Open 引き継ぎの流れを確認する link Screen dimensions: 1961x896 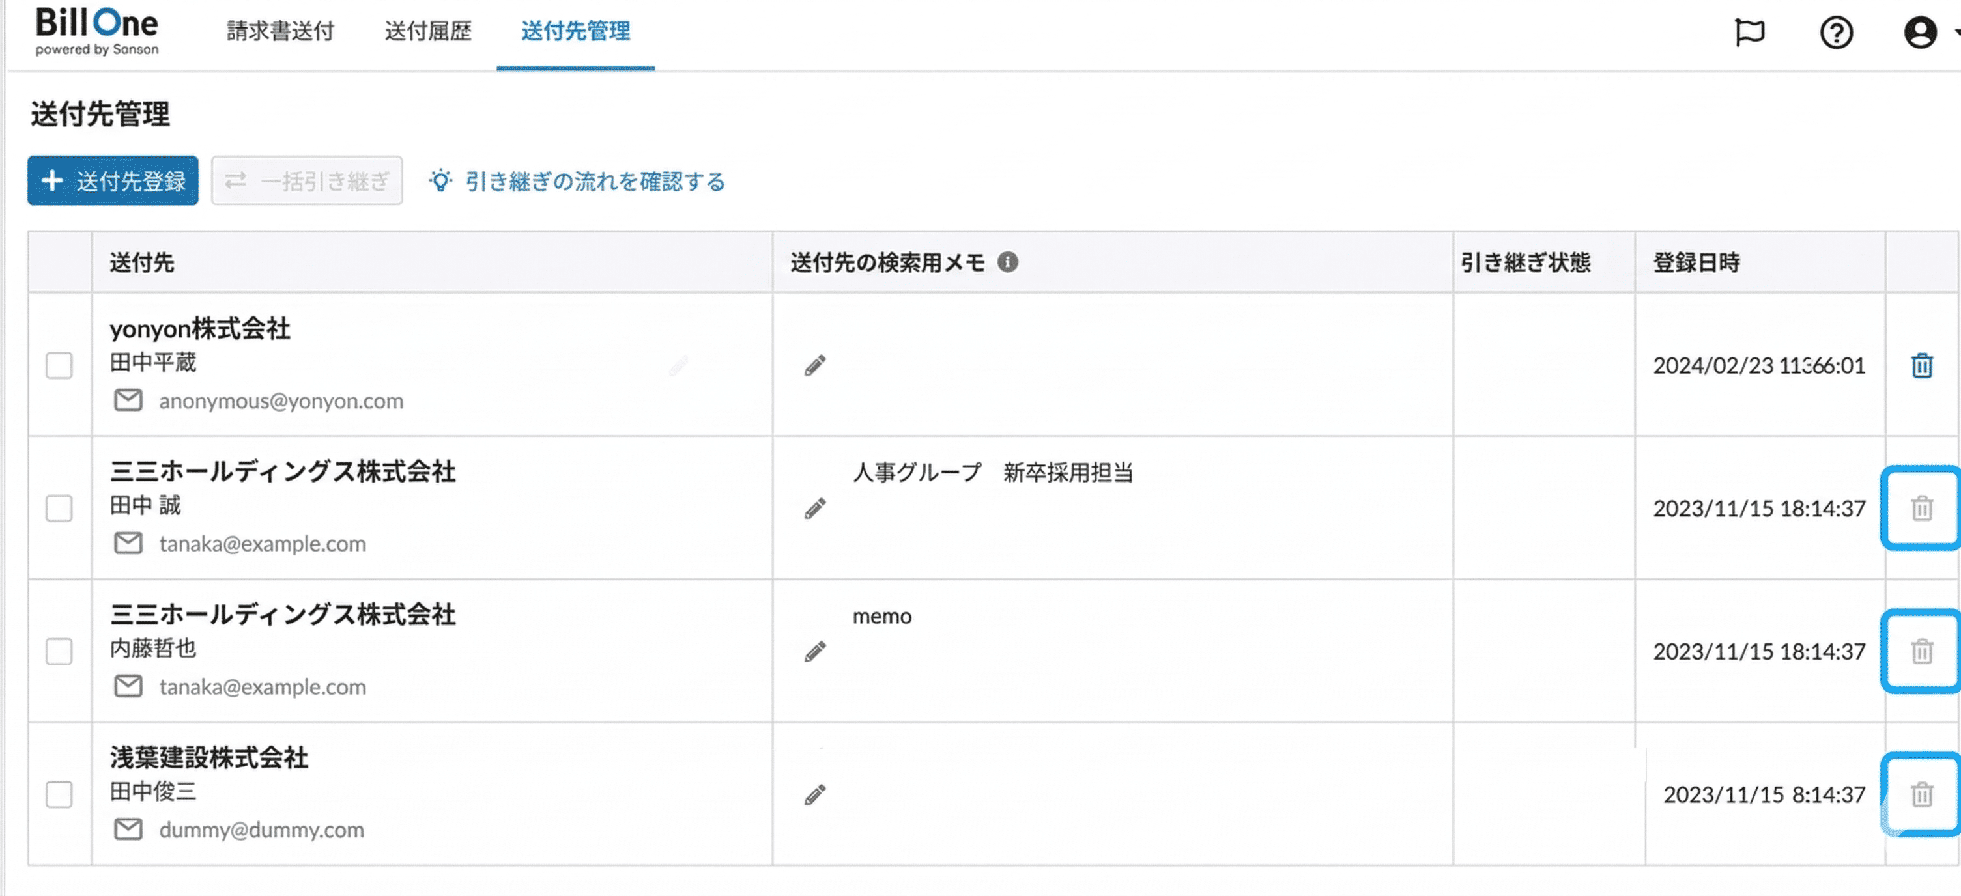[594, 182]
